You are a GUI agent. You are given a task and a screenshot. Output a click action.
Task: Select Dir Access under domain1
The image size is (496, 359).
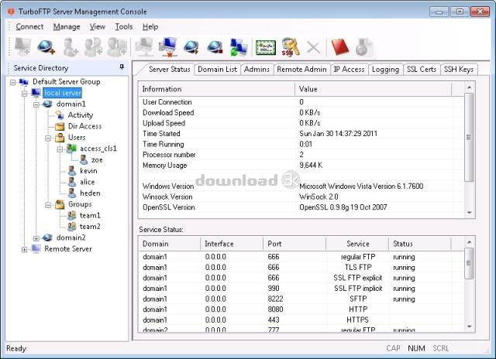[84, 126]
